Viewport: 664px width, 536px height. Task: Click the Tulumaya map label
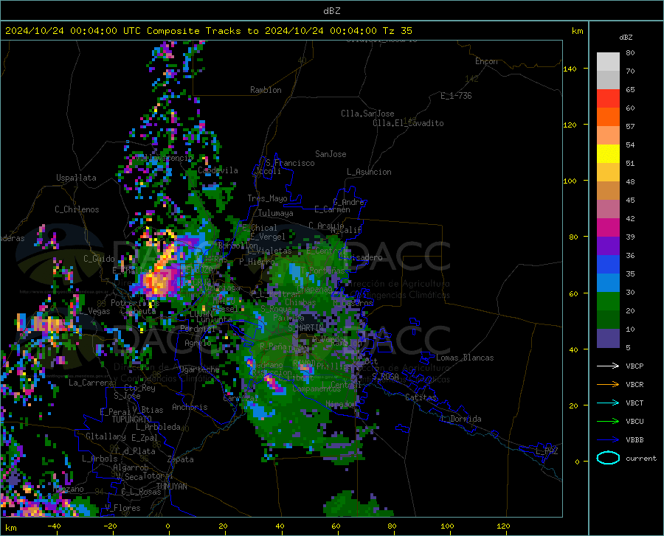(x=276, y=213)
